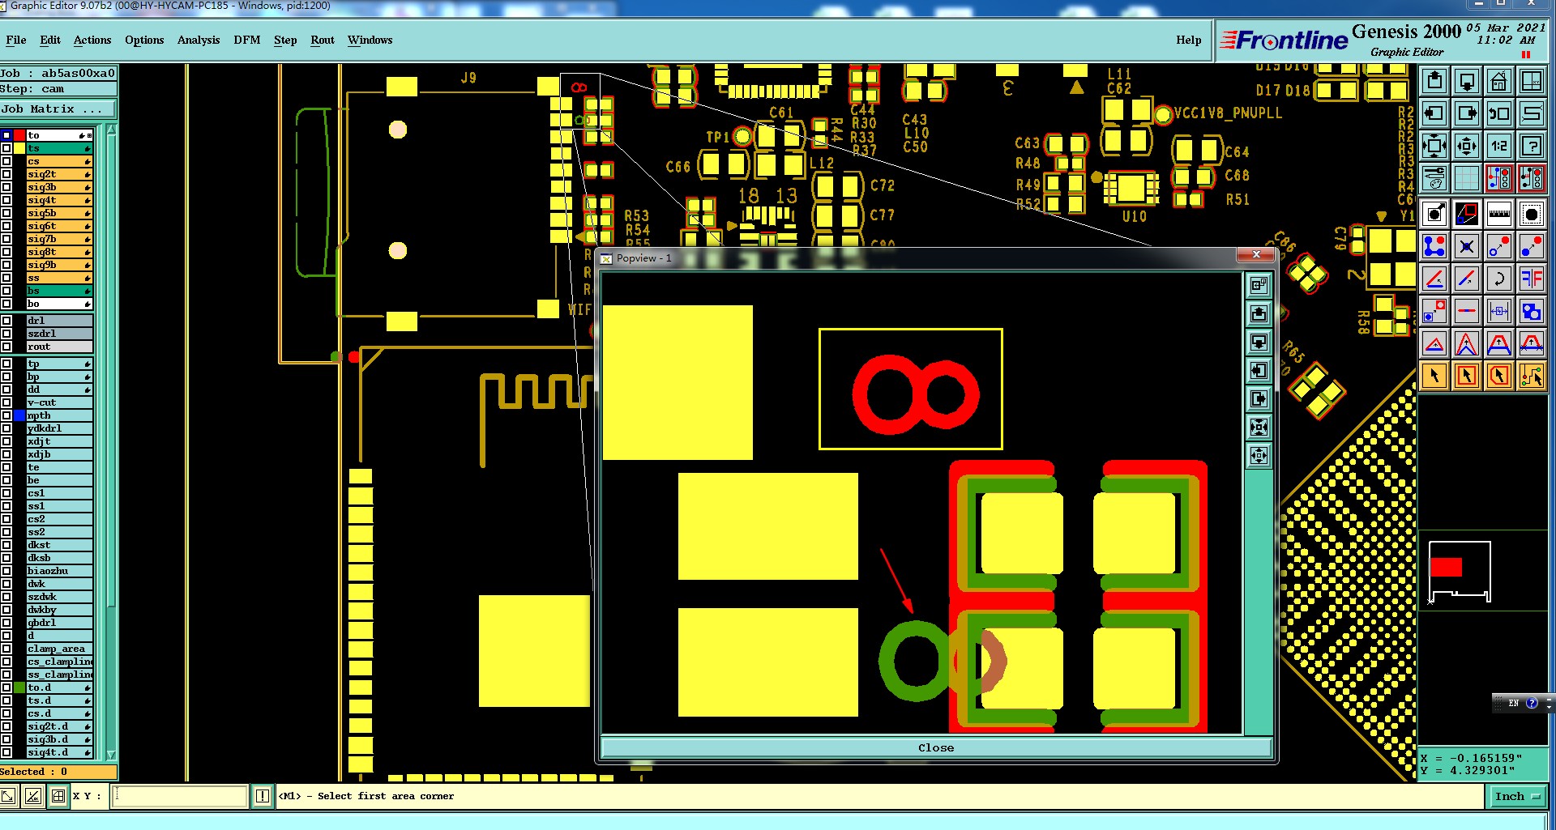The image size is (1556, 830).
Task: Click the connected blue-red nodes tool icon
Action: coord(1434,246)
